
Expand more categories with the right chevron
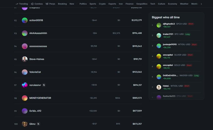pyautogui.click(x=201, y=4)
